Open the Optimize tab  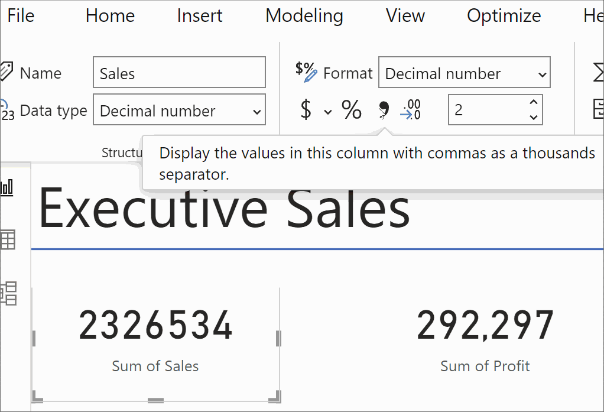(x=504, y=15)
